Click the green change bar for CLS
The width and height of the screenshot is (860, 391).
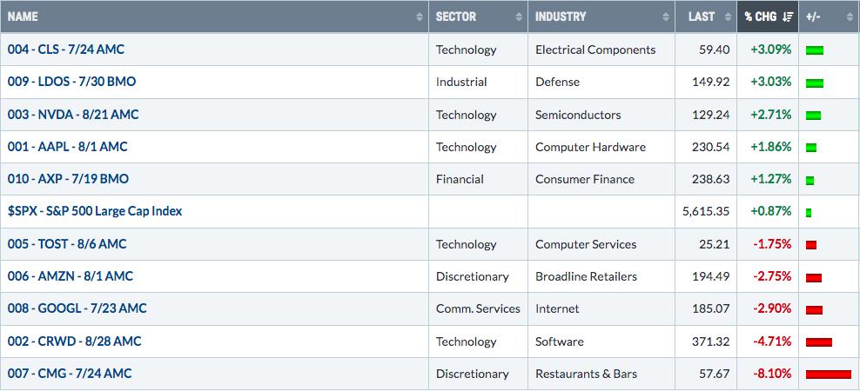[x=815, y=50]
